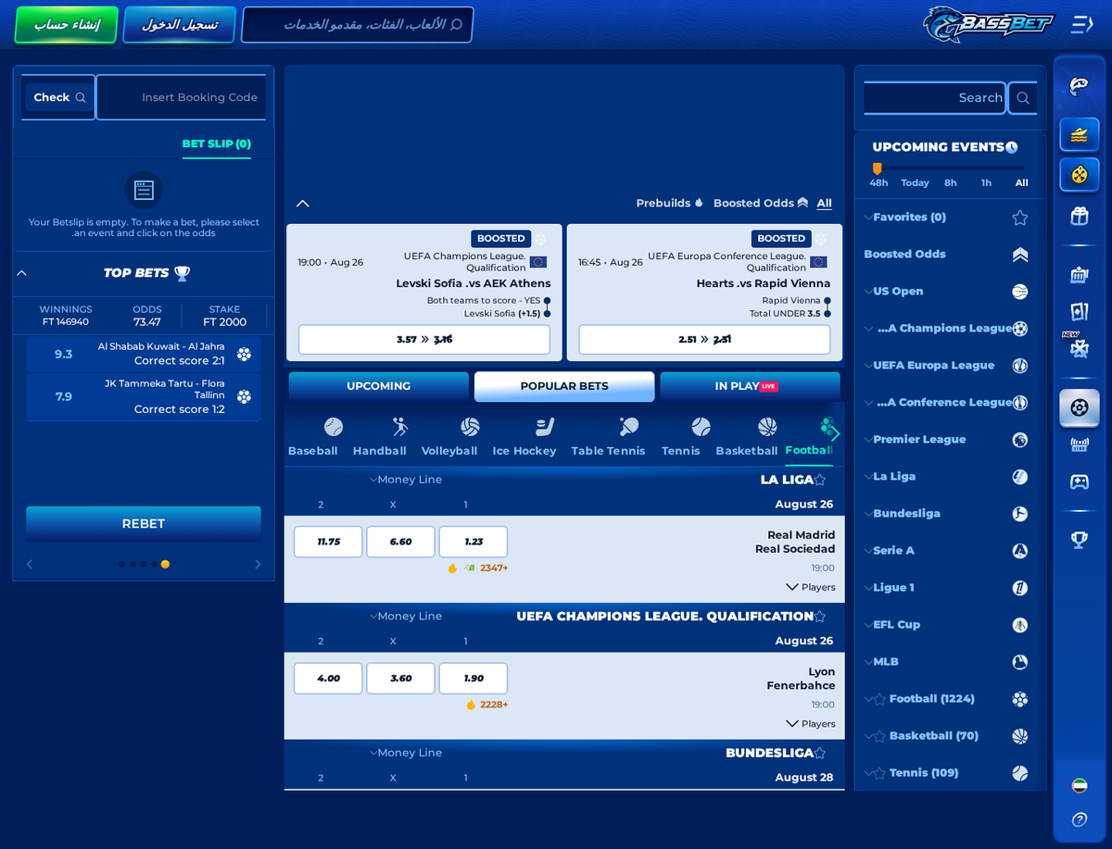1112x849 pixels.
Task: Expand the EFL Cup entry
Action: [x=946, y=624]
